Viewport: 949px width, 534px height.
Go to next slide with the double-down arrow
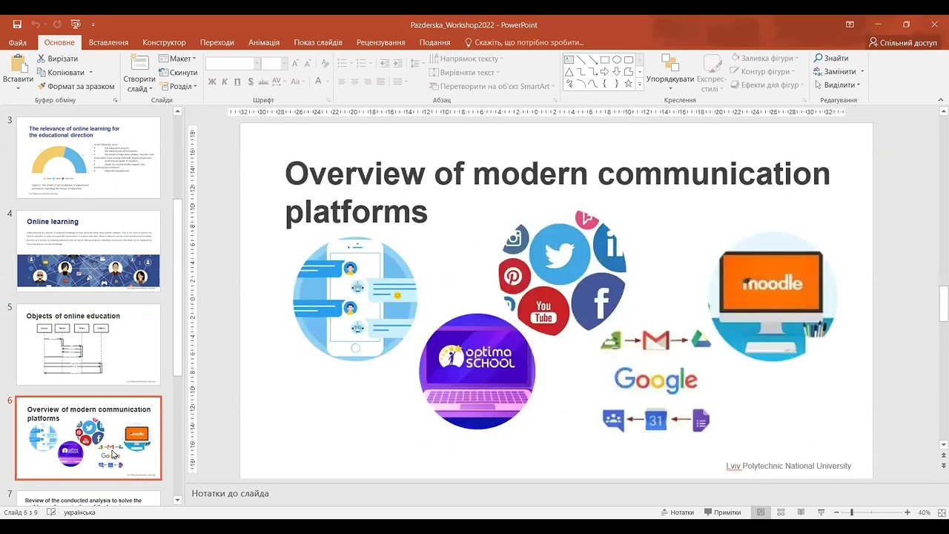943,467
